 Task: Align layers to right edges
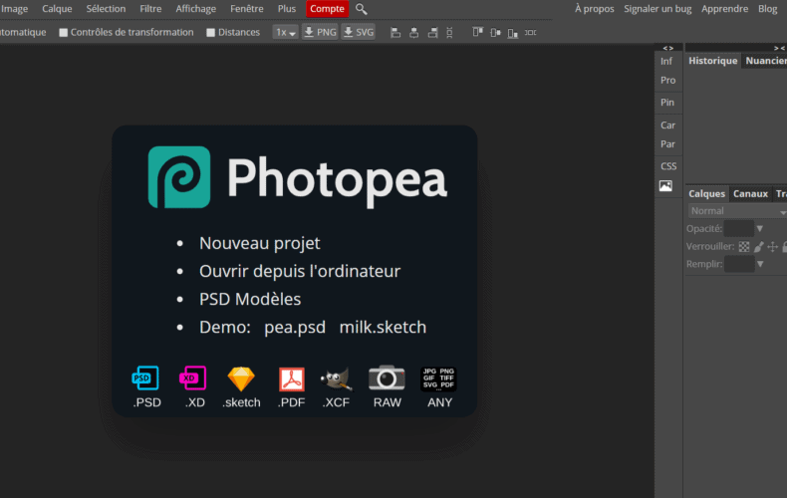(432, 33)
